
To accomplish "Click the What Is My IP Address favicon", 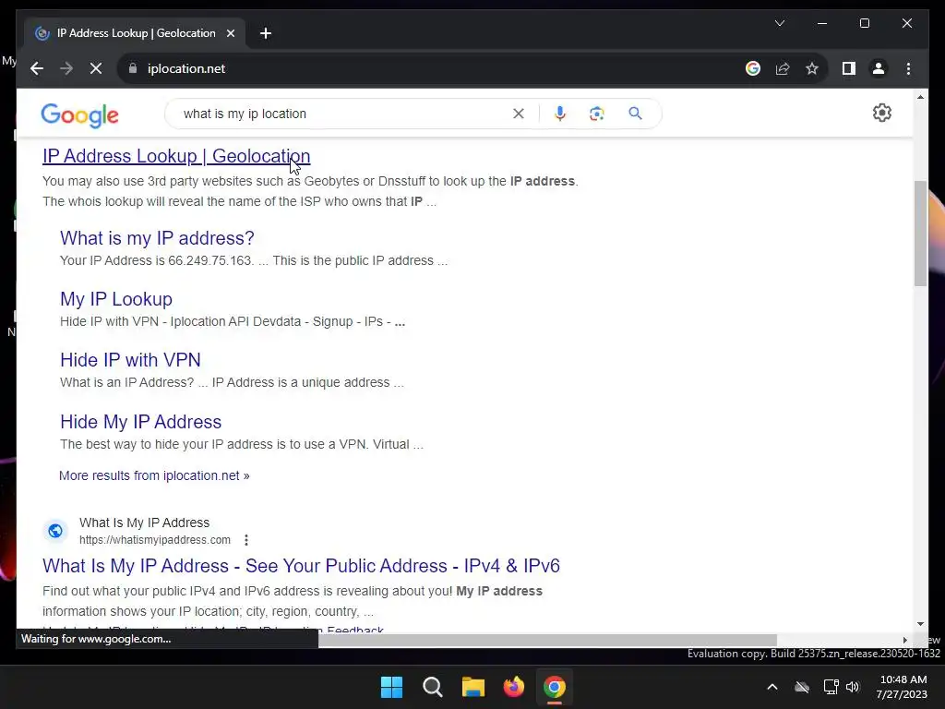I will click(54, 531).
